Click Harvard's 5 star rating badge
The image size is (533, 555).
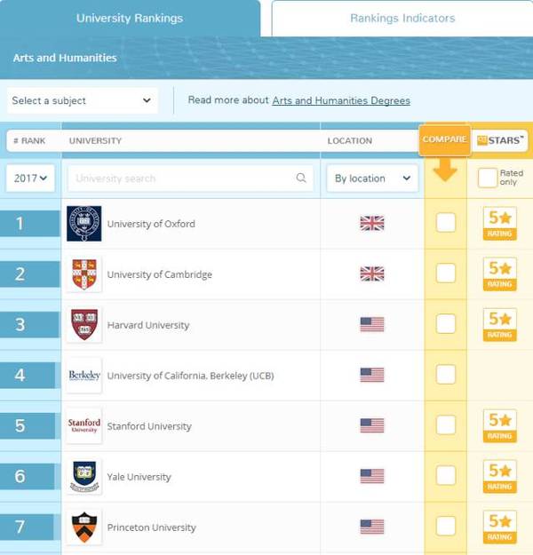tap(500, 325)
